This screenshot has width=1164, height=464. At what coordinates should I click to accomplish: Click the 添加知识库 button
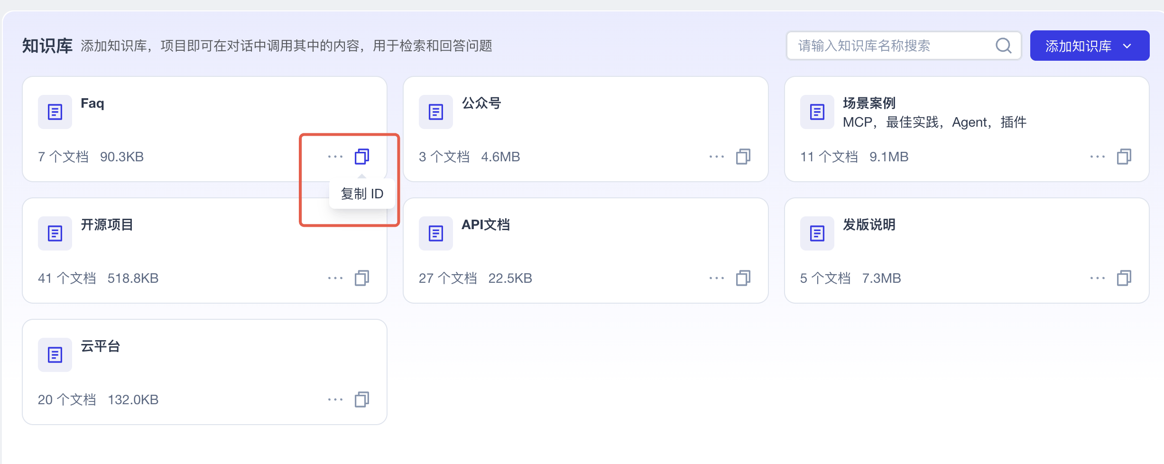1078,46
